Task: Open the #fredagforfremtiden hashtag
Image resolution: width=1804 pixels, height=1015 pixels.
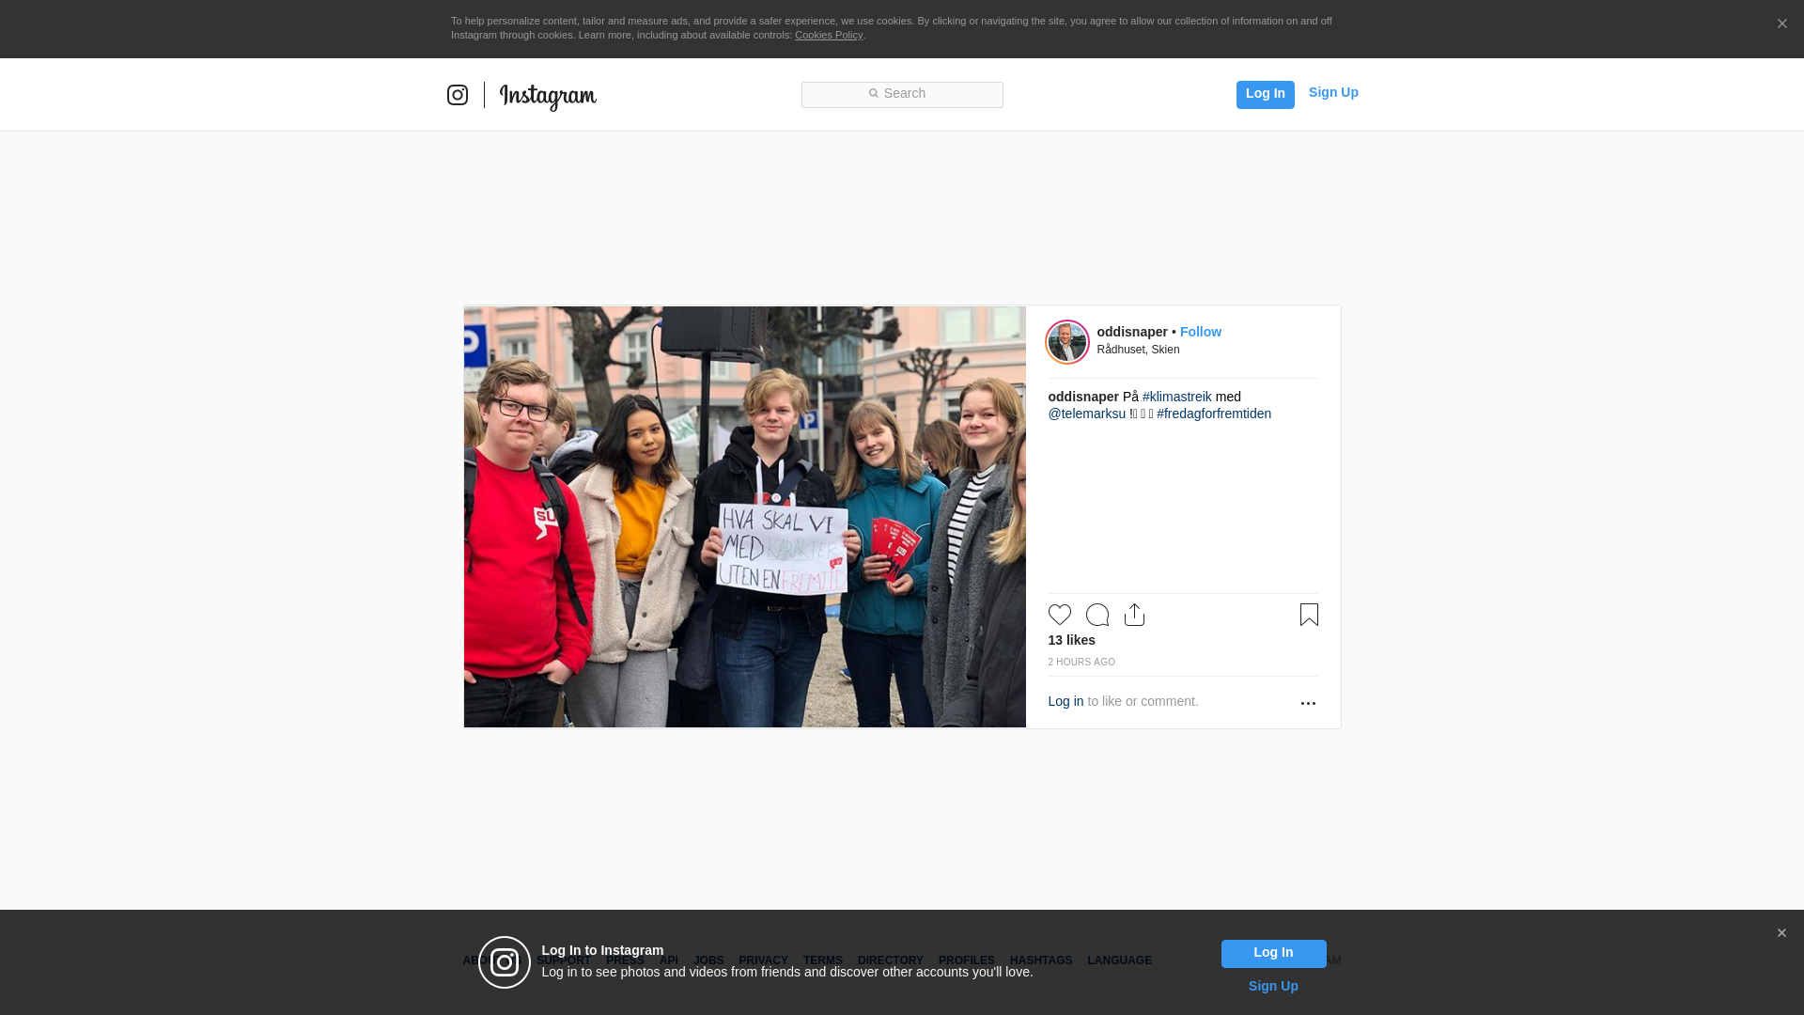Action: [1214, 414]
